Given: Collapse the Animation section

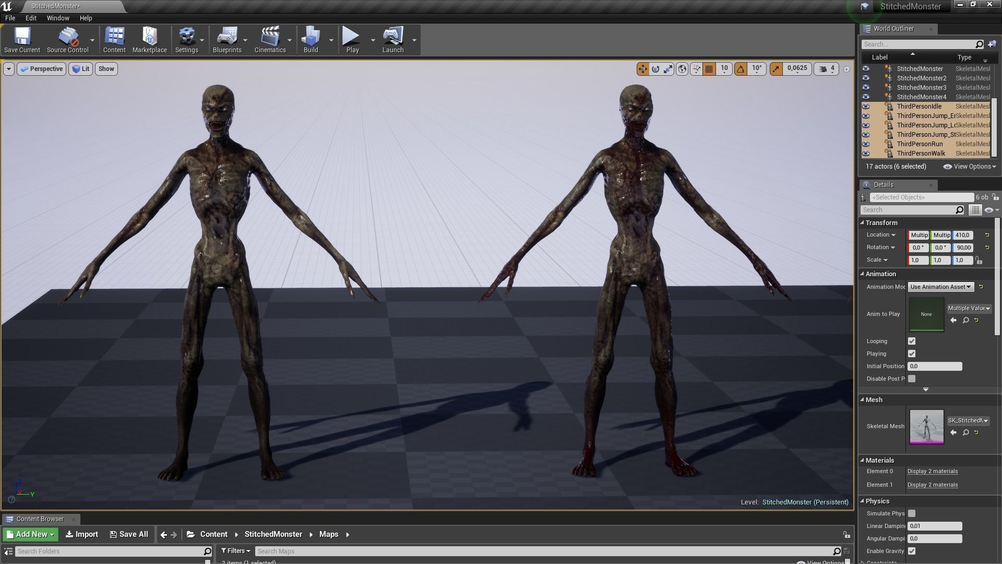Looking at the screenshot, I should [x=862, y=274].
